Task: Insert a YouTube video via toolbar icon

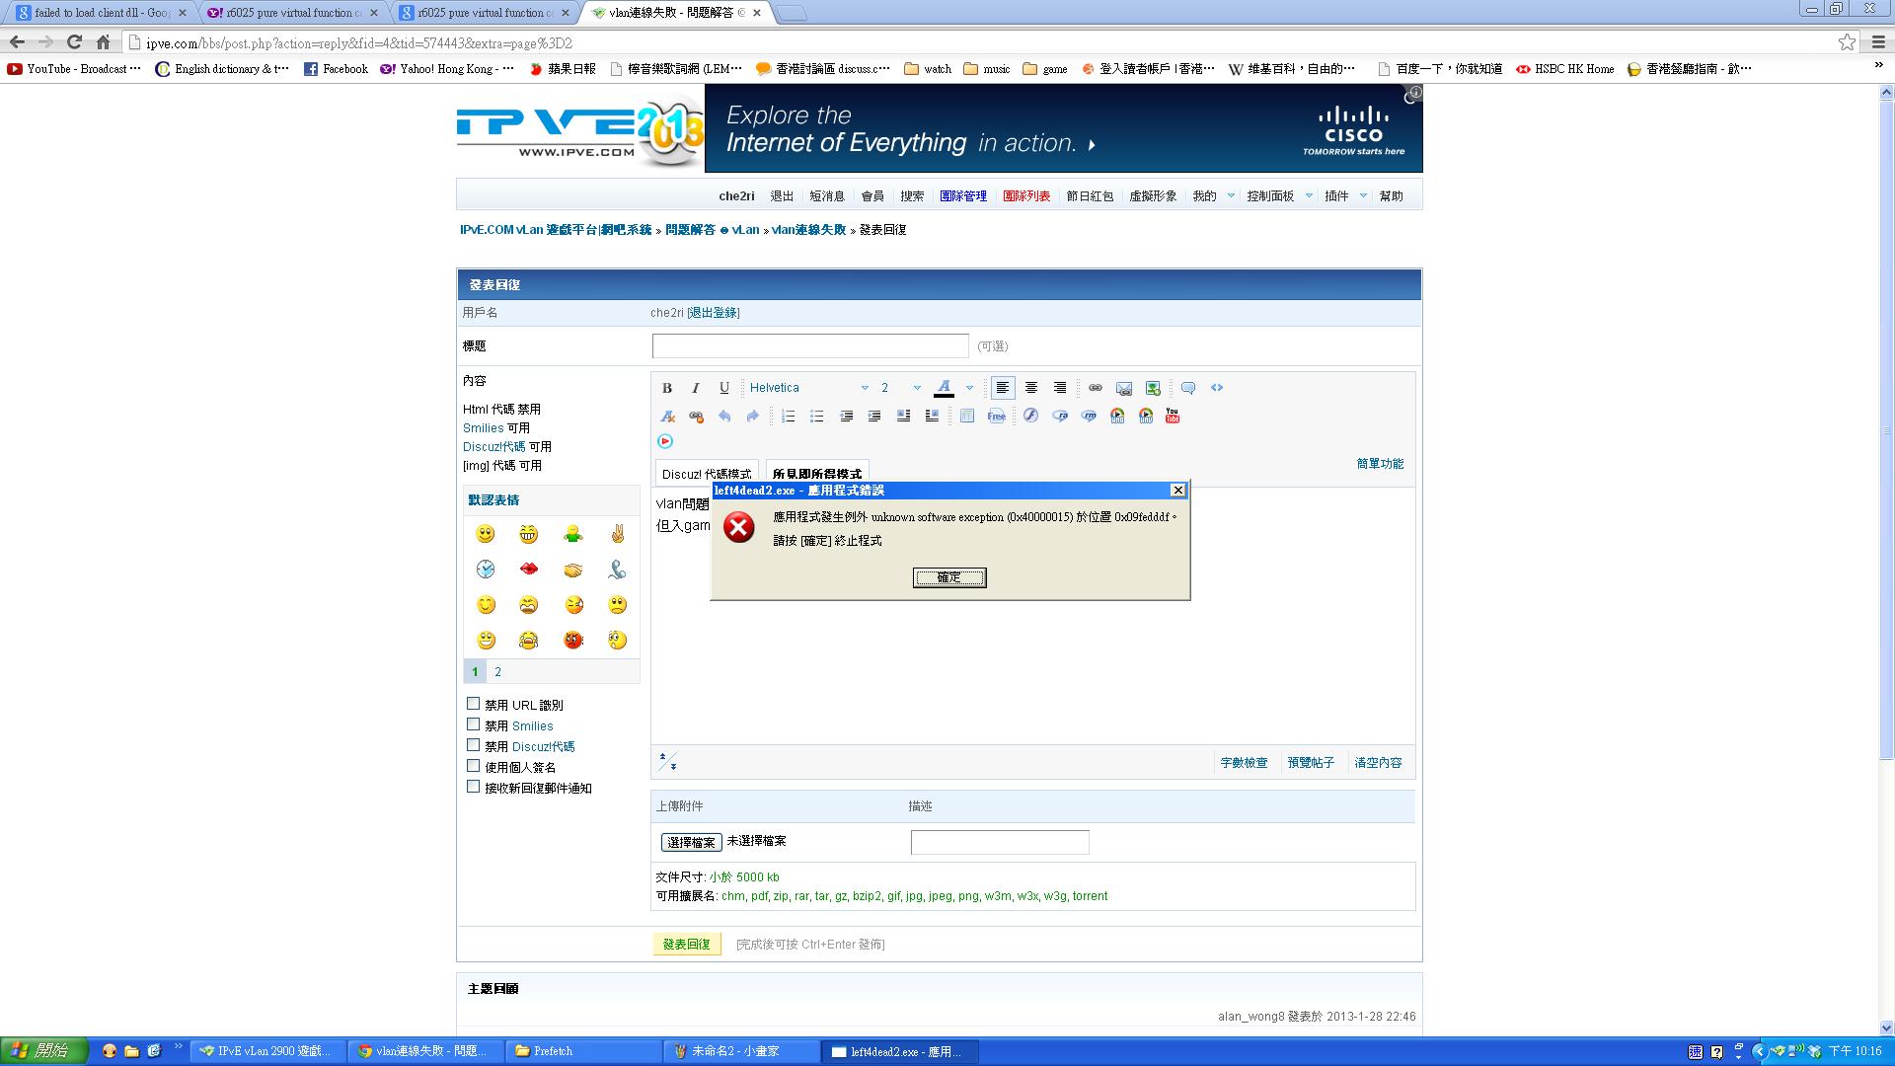Action: click(1173, 416)
